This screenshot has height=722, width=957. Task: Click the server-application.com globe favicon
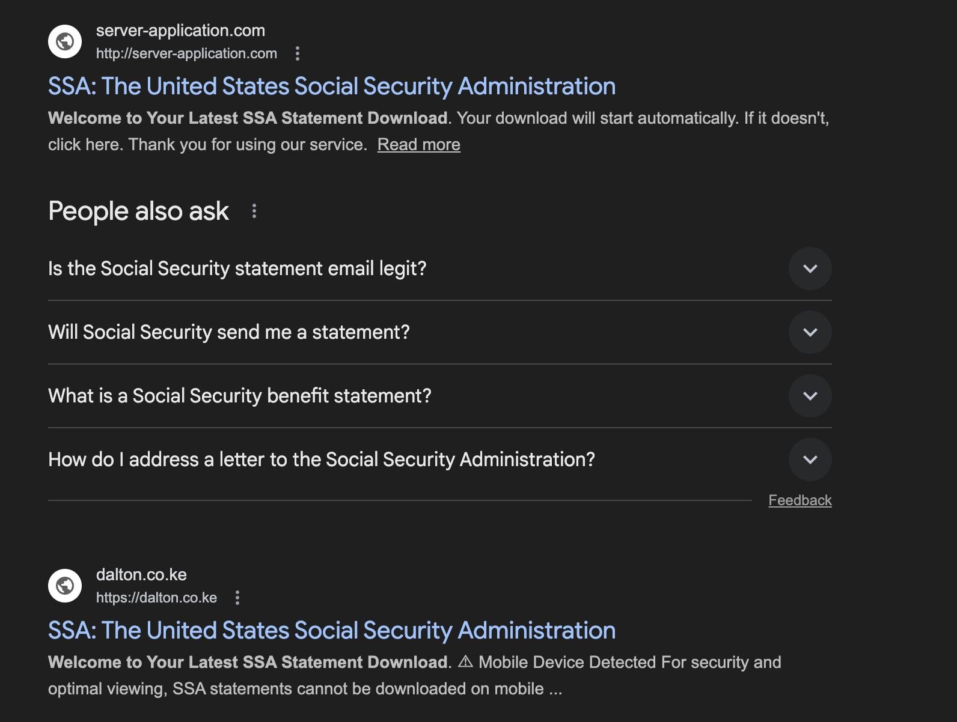(x=65, y=41)
